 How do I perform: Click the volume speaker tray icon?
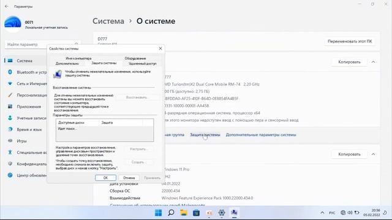pos(350,213)
